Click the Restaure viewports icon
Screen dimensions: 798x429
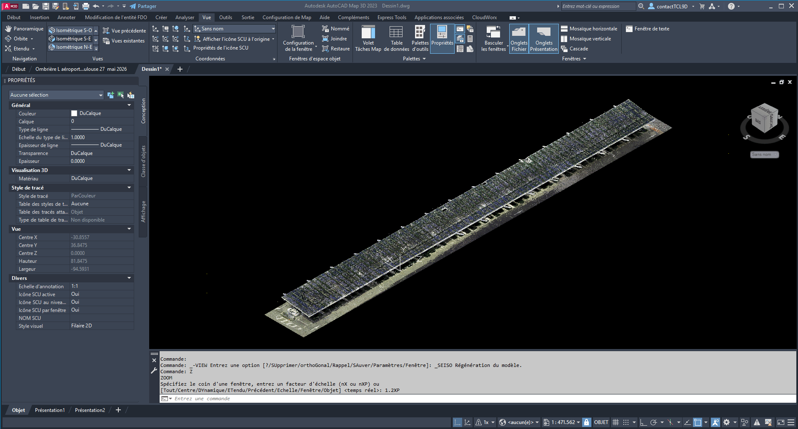[325, 49]
